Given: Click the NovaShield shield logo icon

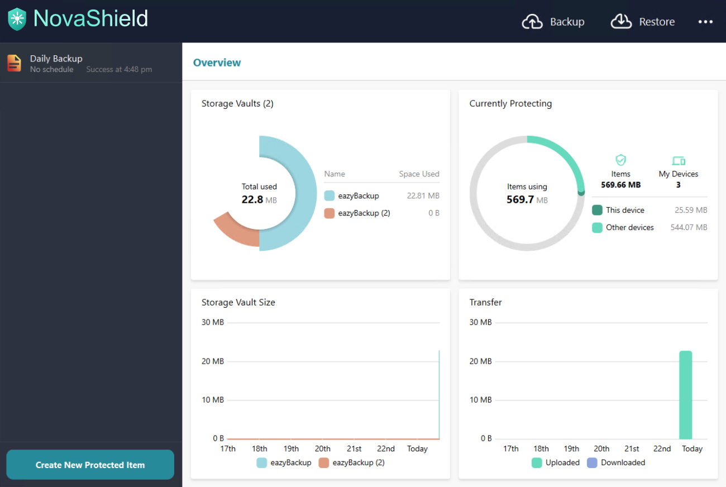Looking at the screenshot, I should (x=17, y=20).
